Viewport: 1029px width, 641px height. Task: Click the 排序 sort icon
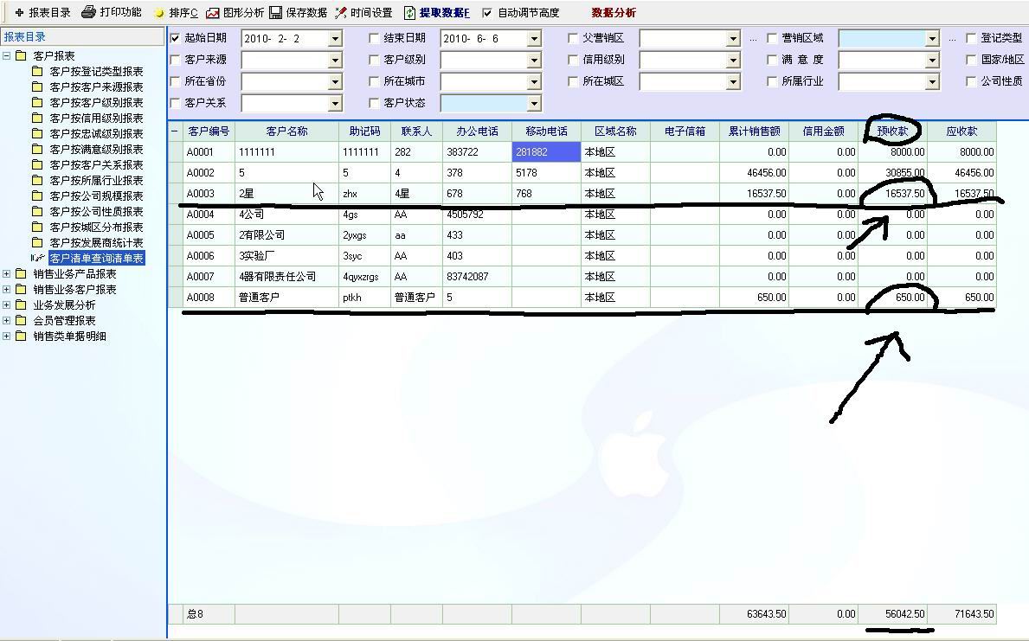158,13
